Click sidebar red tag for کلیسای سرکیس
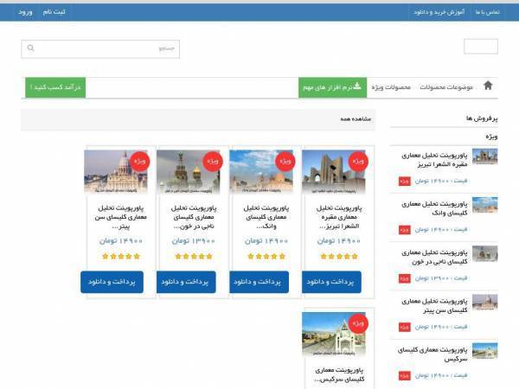 coord(405,376)
